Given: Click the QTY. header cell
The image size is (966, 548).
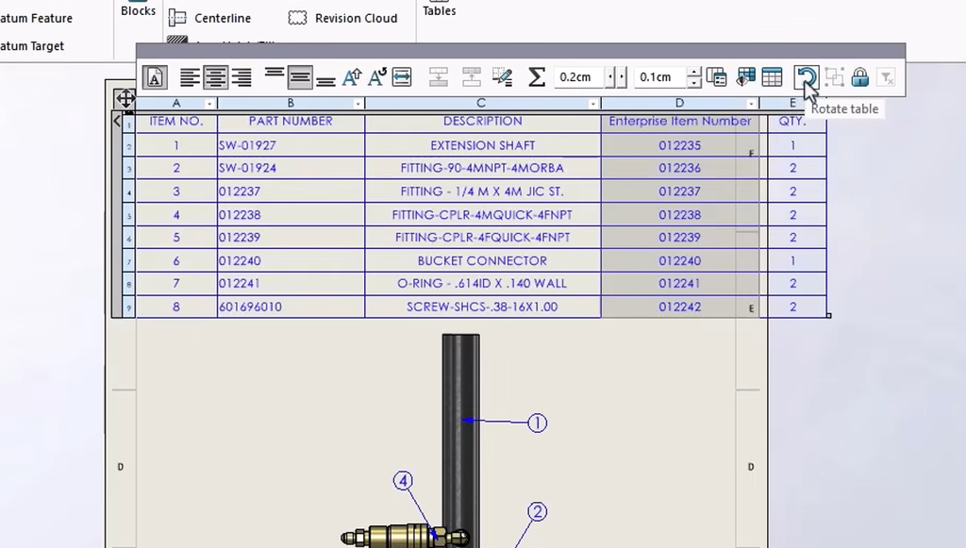Looking at the screenshot, I should (x=792, y=122).
